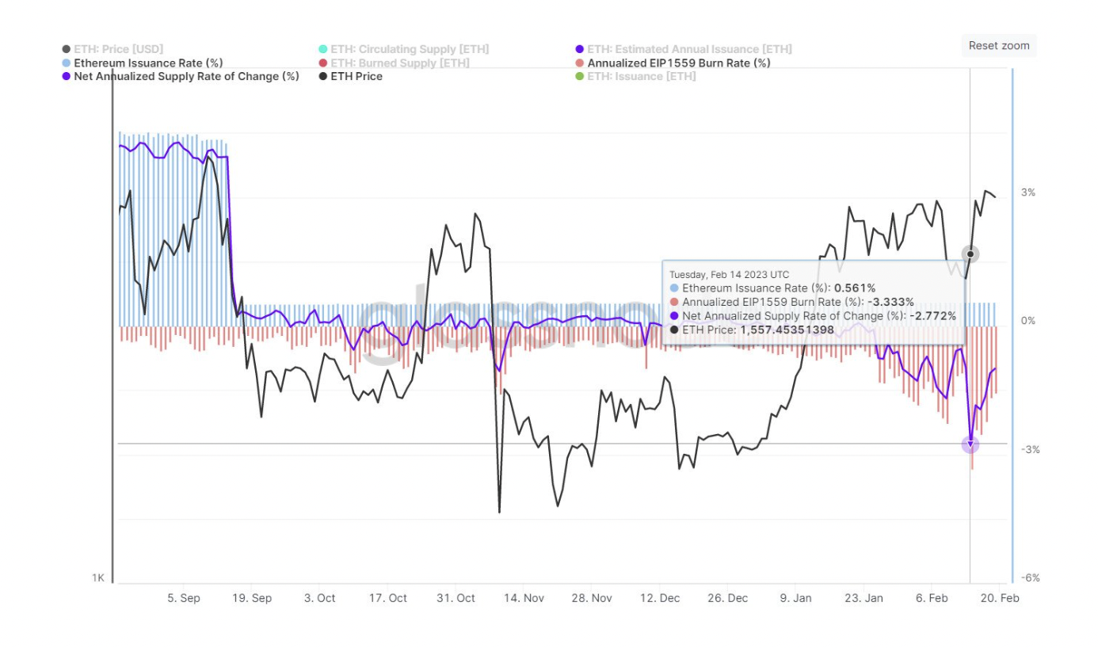
Task: Show 'ETH: Estimated Annual Issuance [ETH]' series
Action: [x=683, y=49]
